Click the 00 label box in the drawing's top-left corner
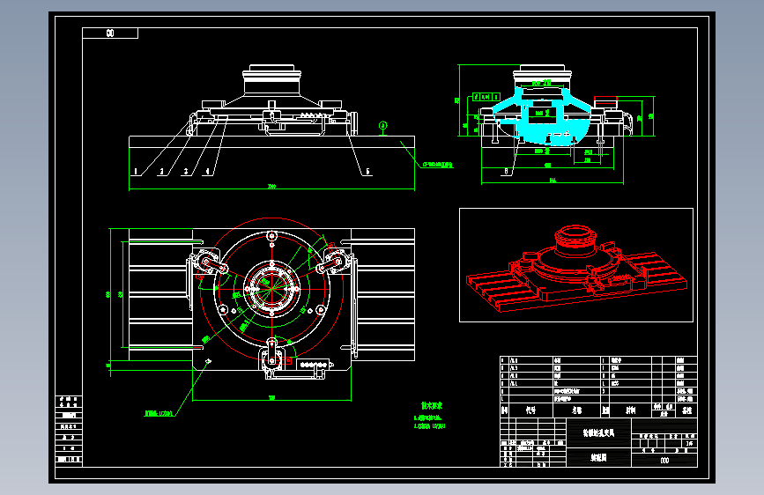 pos(110,33)
